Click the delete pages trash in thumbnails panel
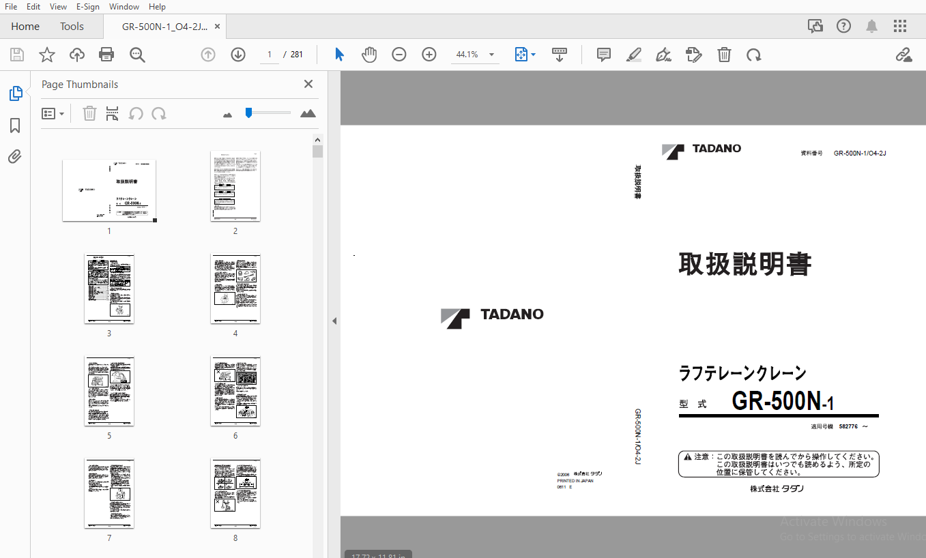 click(x=89, y=114)
